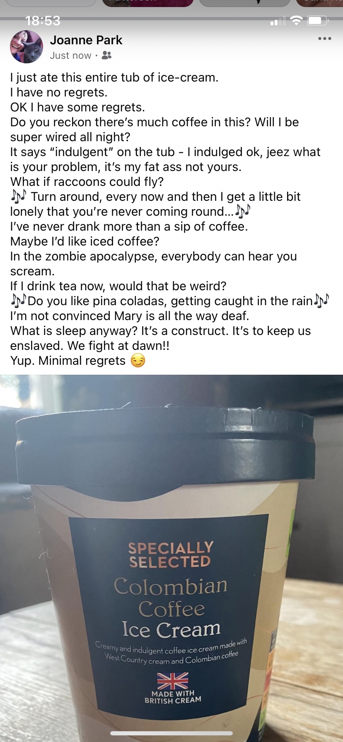Tap the dark maroon story card at top
The height and width of the screenshot is (742, 343).
click(x=148, y=3)
